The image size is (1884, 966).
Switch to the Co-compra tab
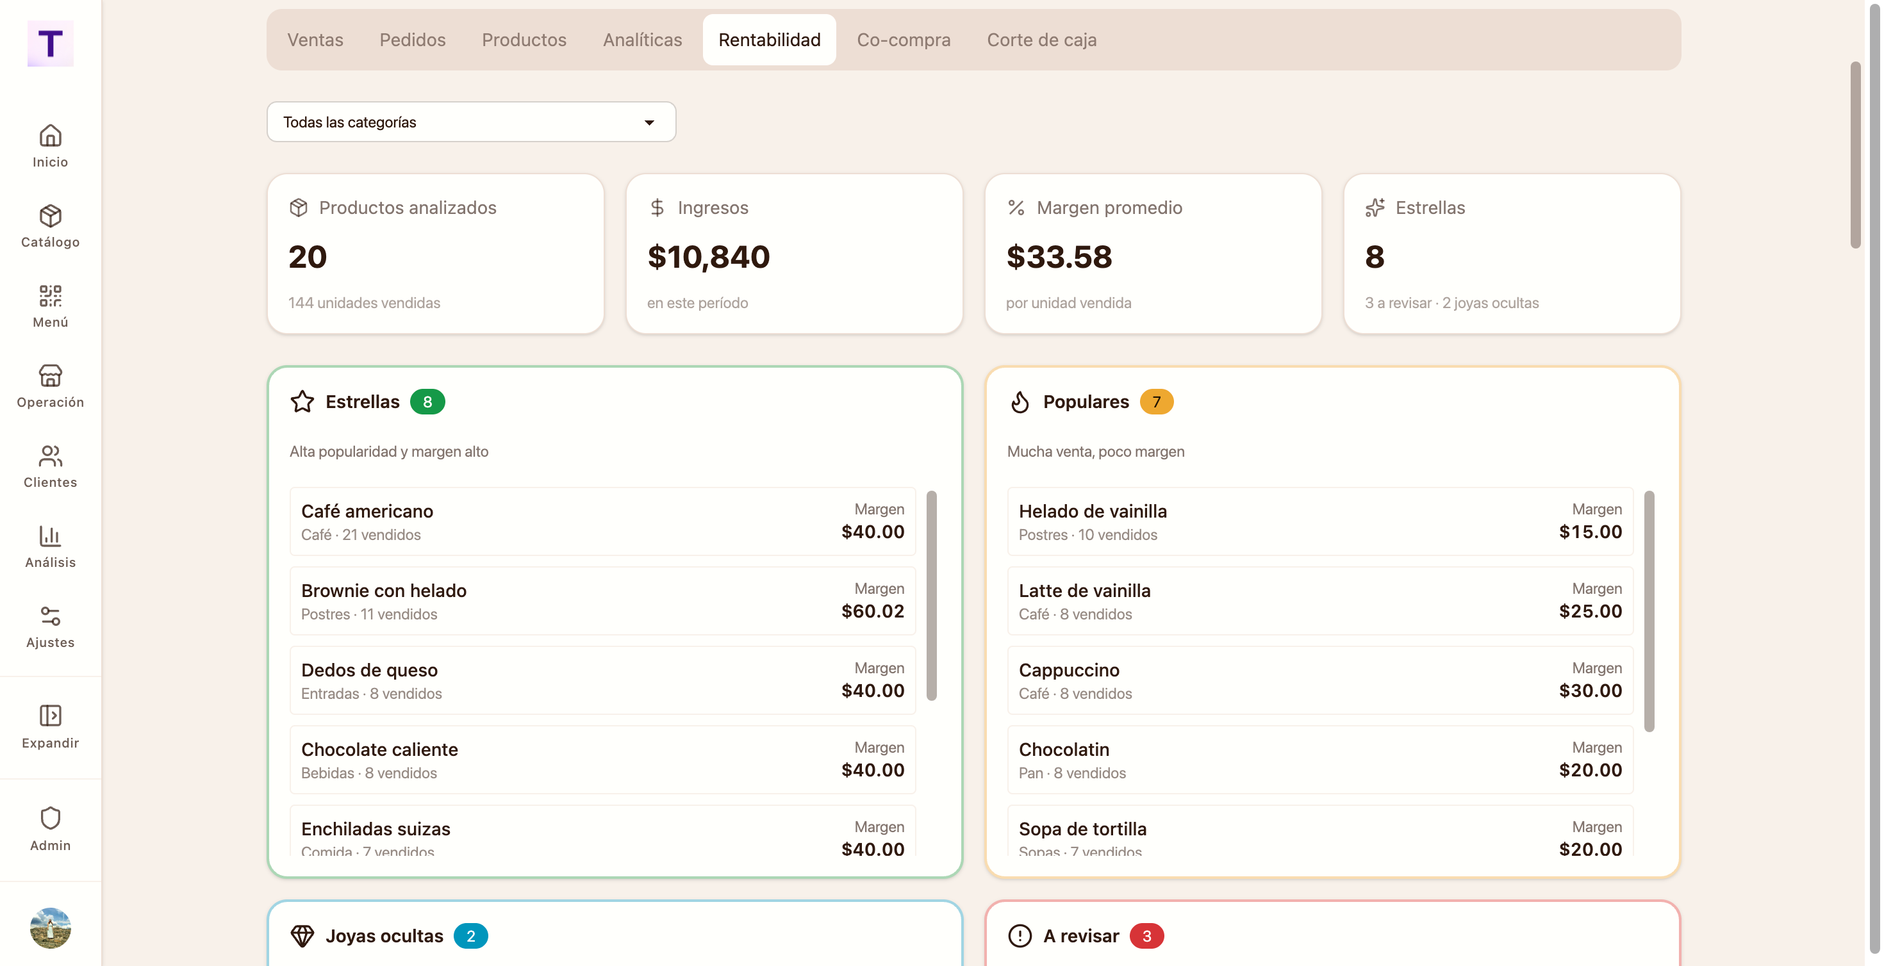pos(904,40)
